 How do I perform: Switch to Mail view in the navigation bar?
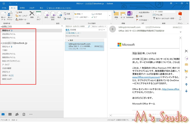[3, 114]
